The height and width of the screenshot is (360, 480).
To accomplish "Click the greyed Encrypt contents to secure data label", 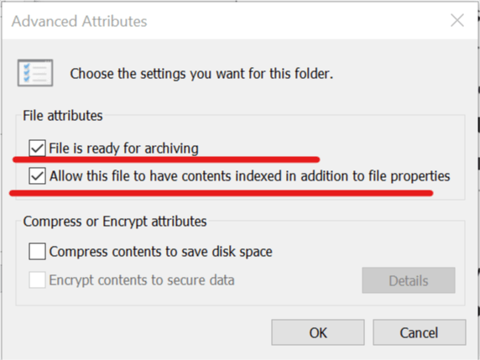I will [x=142, y=280].
